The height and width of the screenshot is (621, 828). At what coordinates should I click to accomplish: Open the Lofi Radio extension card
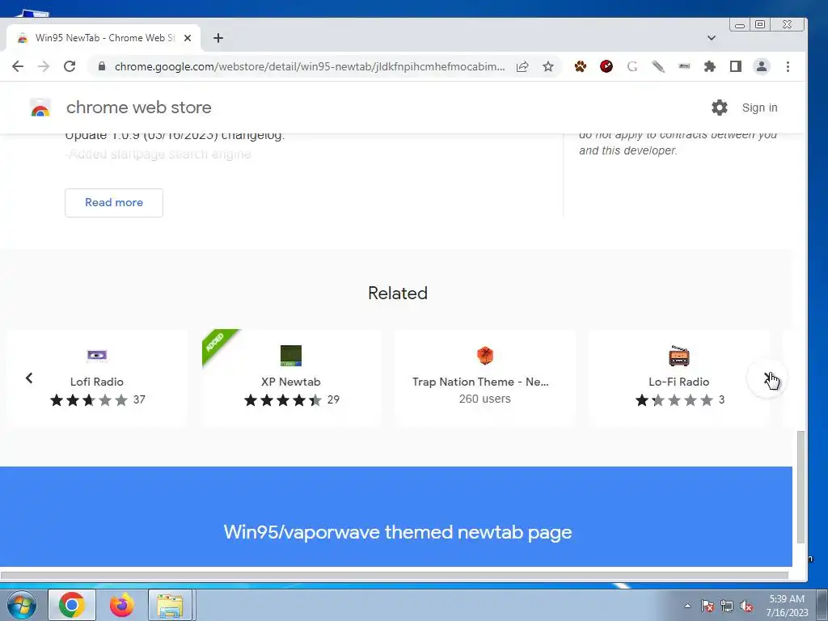pos(97,377)
